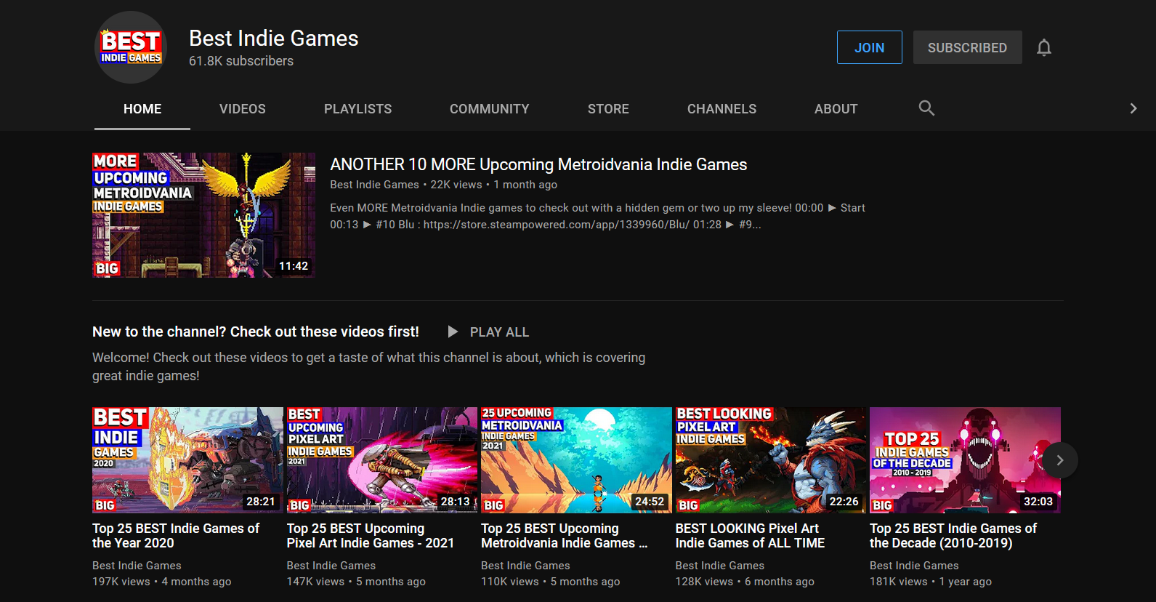Click the 'New to the channel?' section heading

tap(256, 332)
